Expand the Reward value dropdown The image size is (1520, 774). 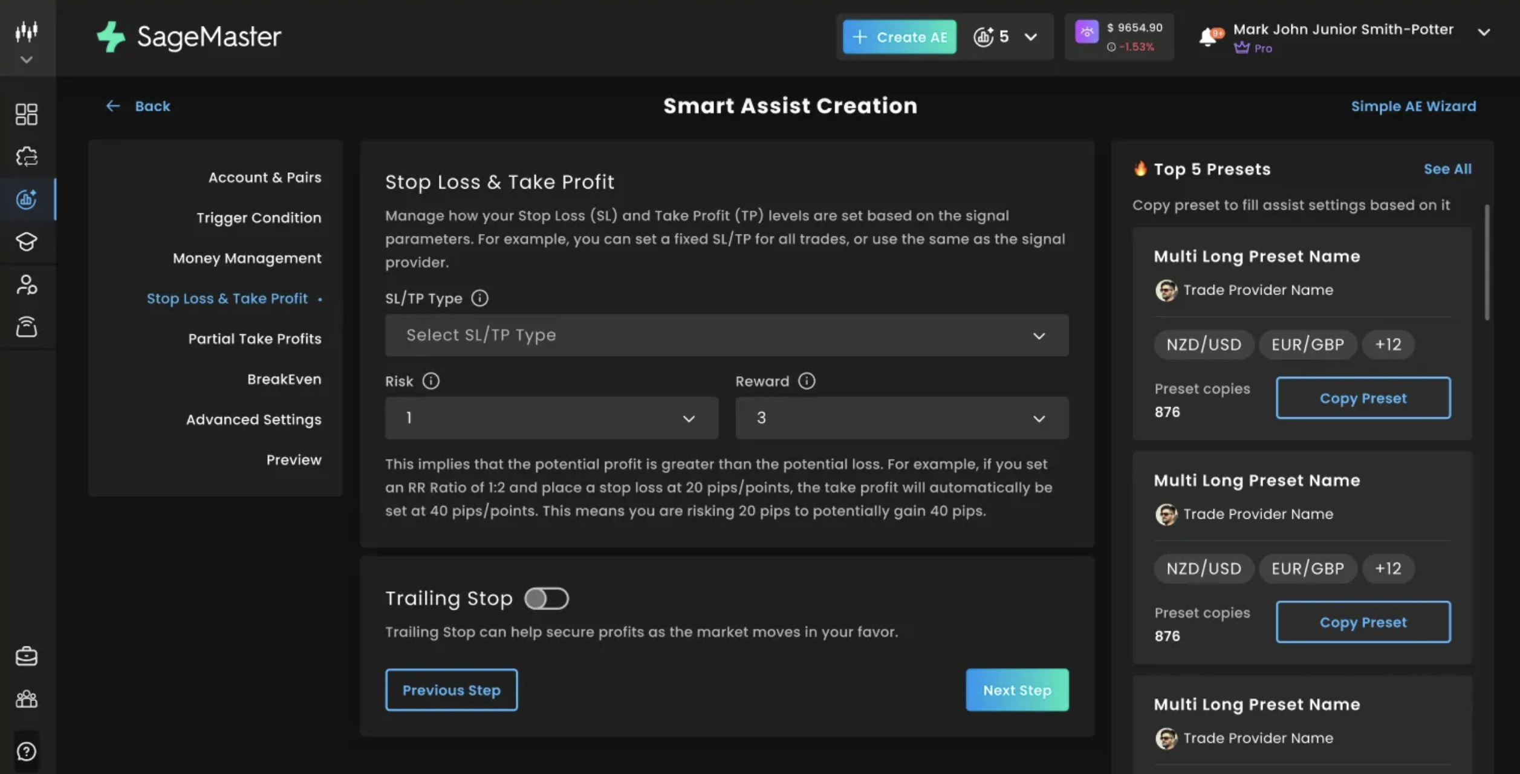pyautogui.click(x=901, y=418)
